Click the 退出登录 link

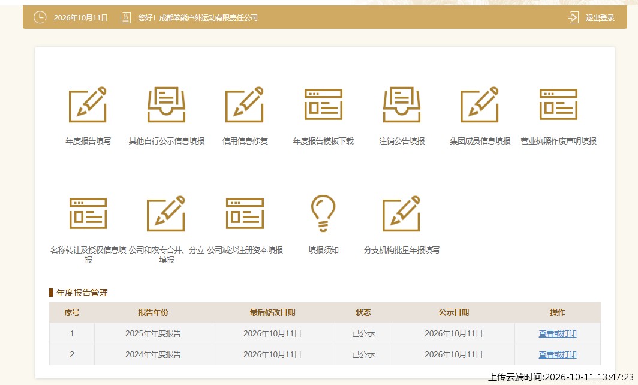pos(600,17)
